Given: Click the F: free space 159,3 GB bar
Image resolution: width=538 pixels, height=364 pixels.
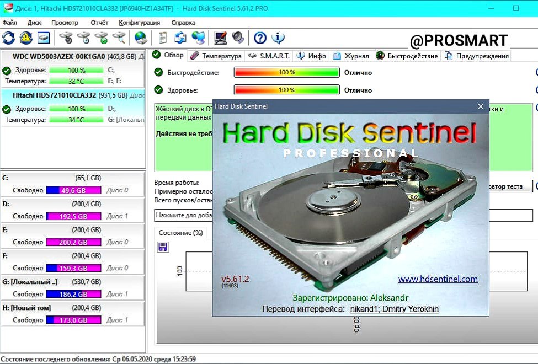Looking at the screenshot, I should tap(73, 268).
